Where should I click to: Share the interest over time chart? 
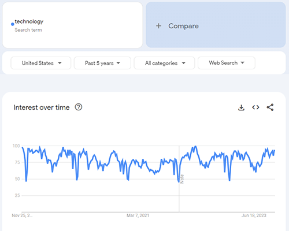point(270,107)
